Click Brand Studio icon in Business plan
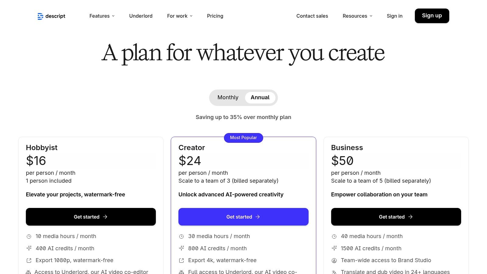The height and width of the screenshot is (274, 487). (334, 261)
